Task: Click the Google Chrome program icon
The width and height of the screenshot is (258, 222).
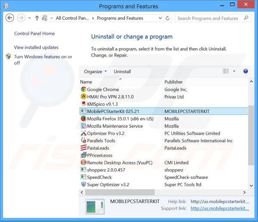Action: (83, 89)
